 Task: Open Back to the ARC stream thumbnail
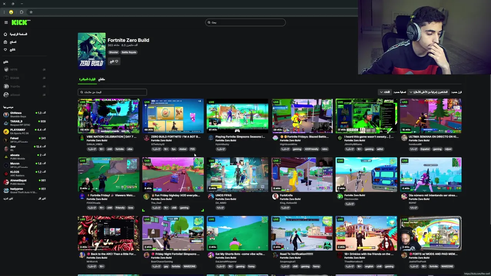[109, 233]
